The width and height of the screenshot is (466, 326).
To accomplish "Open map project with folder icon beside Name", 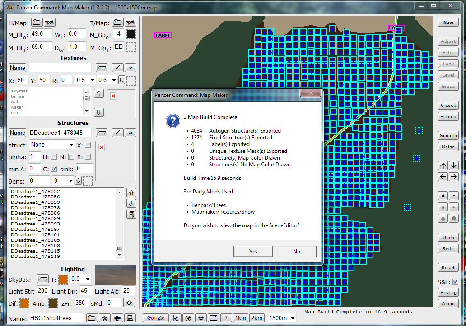I will coord(92,318).
